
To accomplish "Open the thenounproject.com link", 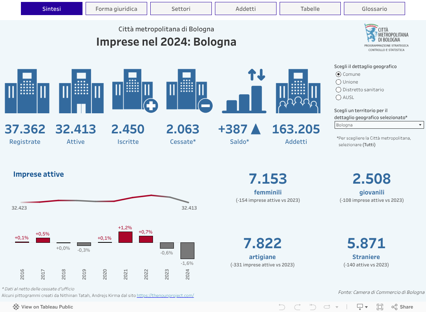I will [x=165, y=295].
